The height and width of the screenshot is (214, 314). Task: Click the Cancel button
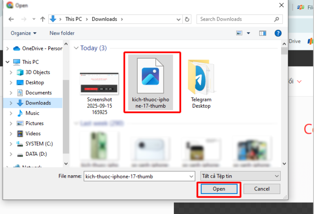click(x=262, y=189)
